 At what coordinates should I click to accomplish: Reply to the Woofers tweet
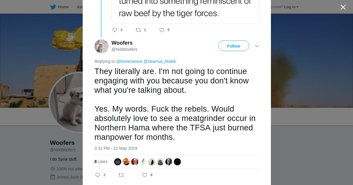click(98, 175)
